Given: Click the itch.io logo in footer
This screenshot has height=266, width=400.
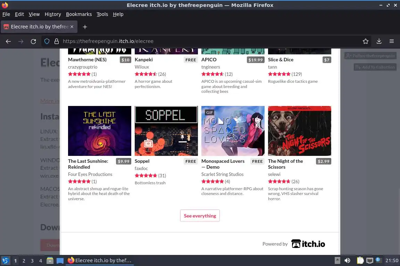Looking at the screenshot, I should [308, 244].
